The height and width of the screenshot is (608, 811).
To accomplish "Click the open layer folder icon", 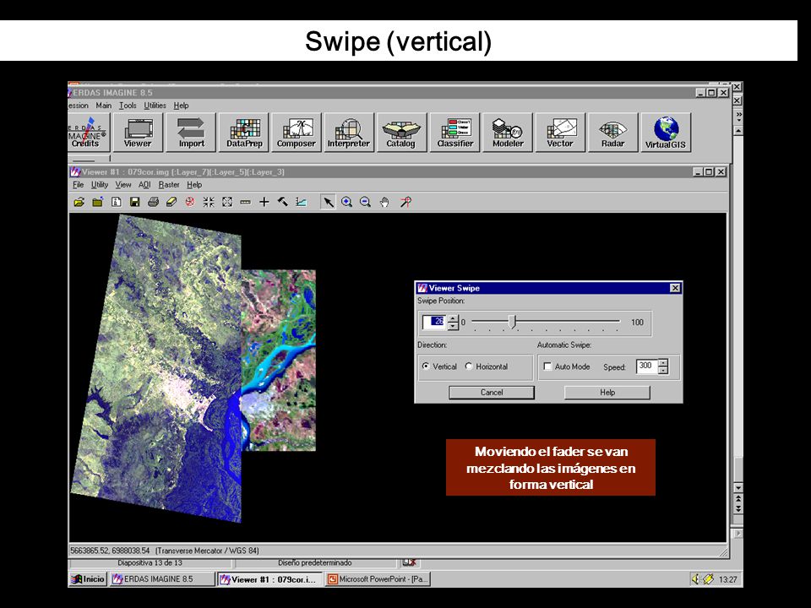I will tap(79, 202).
